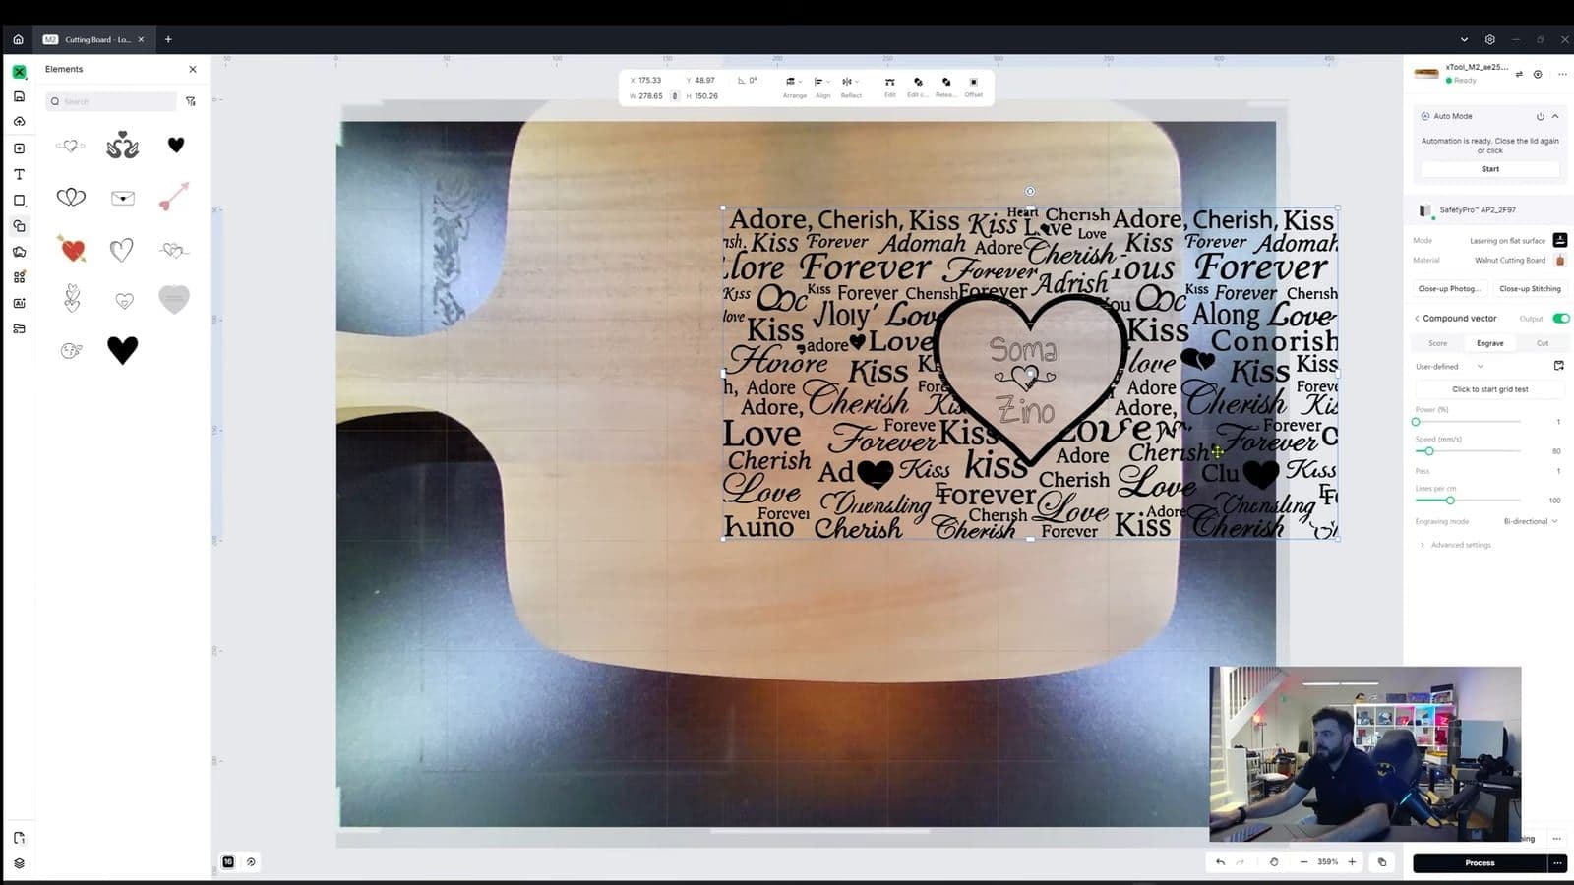
Task: Click the cloud upload icon in sidebar
Action: pyautogui.click(x=19, y=122)
